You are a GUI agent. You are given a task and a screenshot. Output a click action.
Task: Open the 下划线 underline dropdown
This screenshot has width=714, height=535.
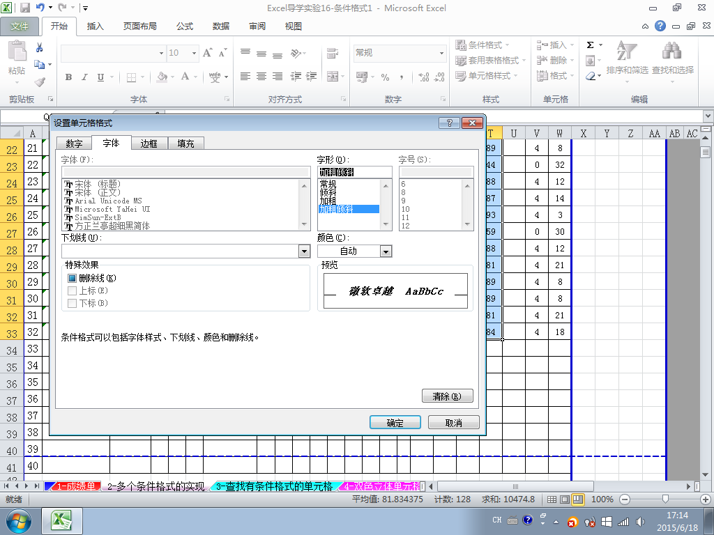[x=305, y=251]
